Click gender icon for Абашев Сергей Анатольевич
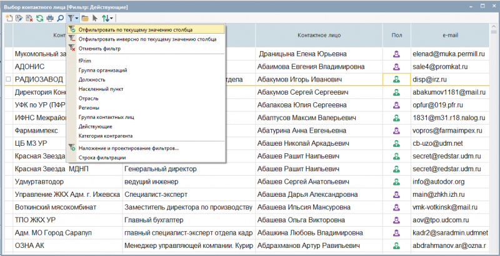500x256 pixels. [396, 182]
